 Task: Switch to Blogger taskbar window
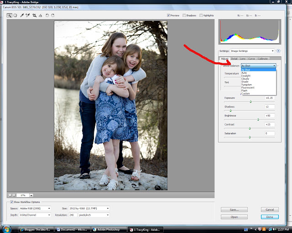coord(36,230)
